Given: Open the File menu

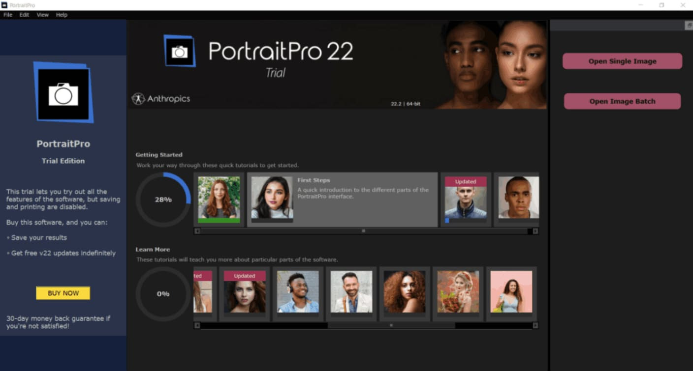Looking at the screenshot, I should click(8, 15).
